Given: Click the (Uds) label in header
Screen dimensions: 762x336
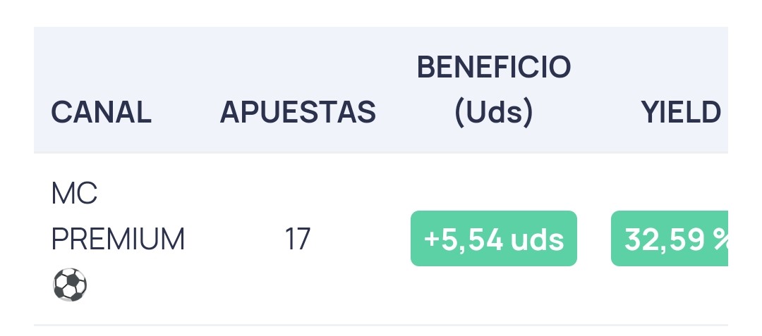Looking at the screenshot, I should pyautogui.click(x=494, y=113).
